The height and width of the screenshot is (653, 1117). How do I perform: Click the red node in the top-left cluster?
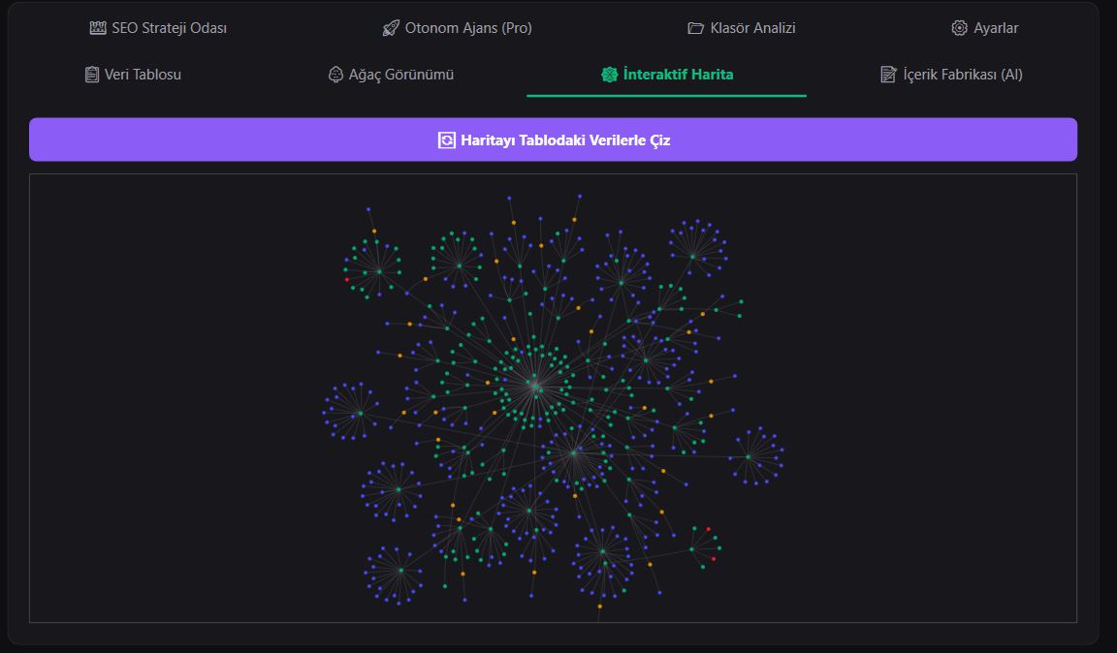pyautogui.click(x=346, y=280)
